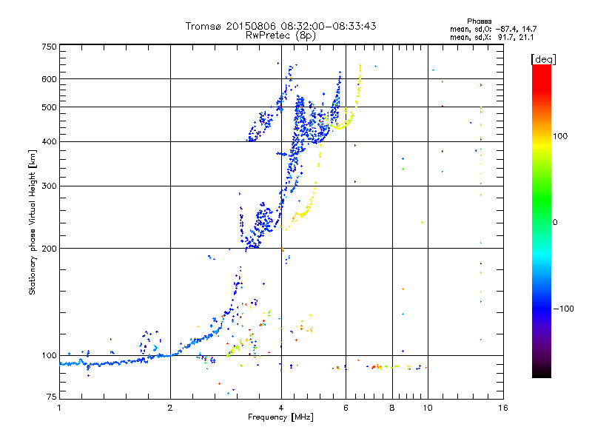Click y-axis tick label '500'
The height and width of the screenshot is (444, 592).
tap(49, 107)
